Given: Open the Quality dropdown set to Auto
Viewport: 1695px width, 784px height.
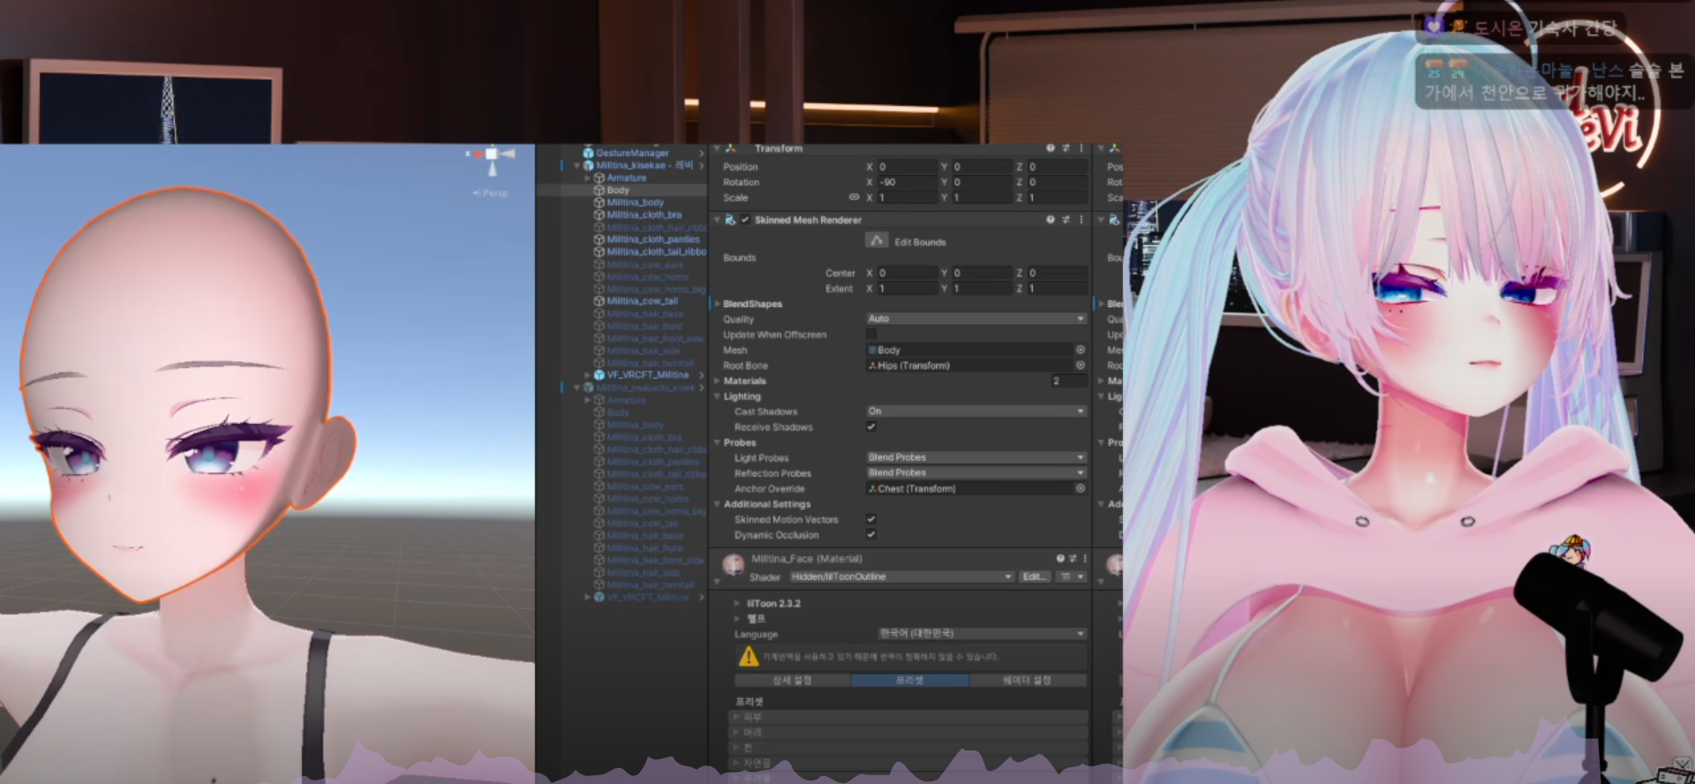Looking at the screenshot, I should click(x=976, y=319).
